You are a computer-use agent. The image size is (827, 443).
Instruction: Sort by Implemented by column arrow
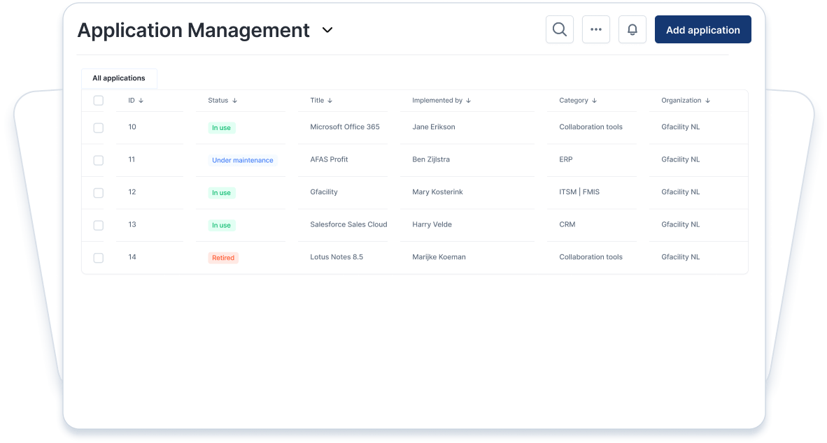coord(468,101)
